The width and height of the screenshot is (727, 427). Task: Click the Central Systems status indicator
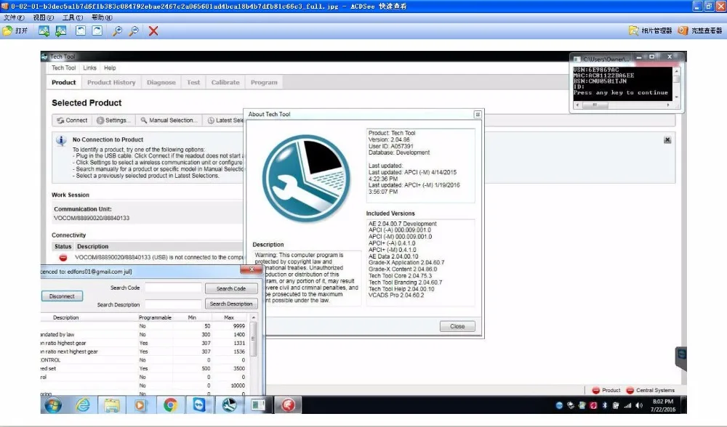pos(650,391)
